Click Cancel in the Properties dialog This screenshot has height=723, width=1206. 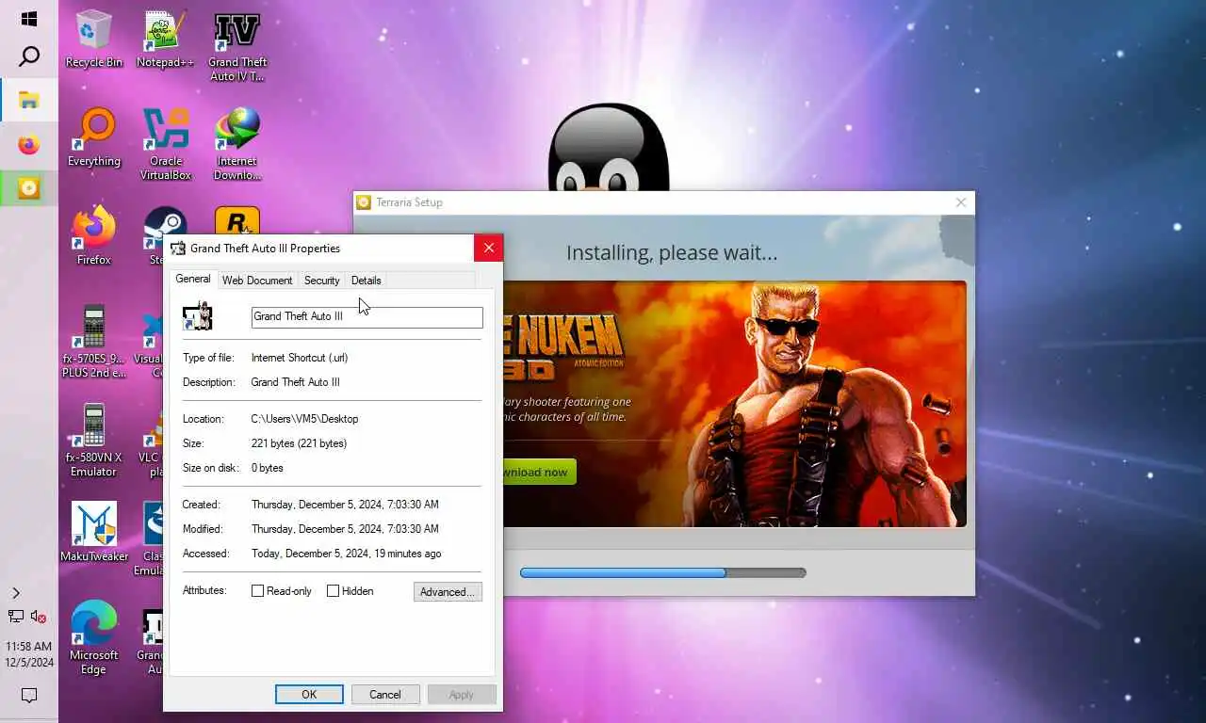click(x=385, y=695)
